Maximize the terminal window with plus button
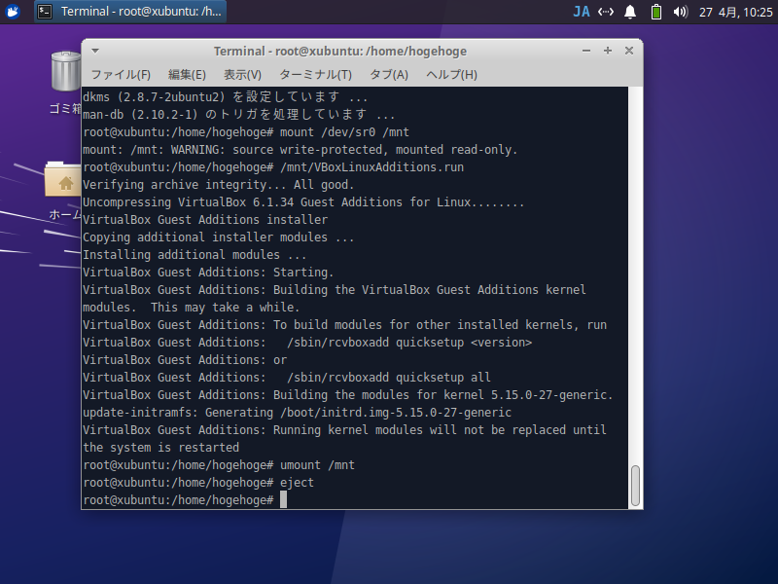This screenshot has width=778, height=584. [607, 51]
